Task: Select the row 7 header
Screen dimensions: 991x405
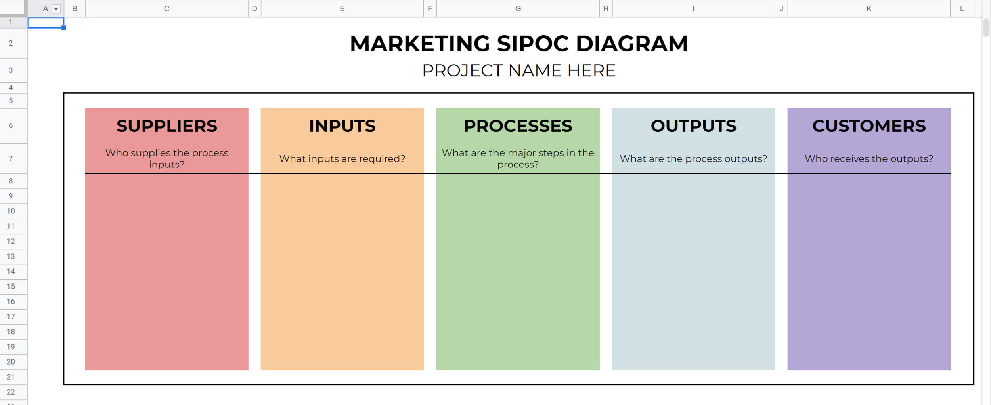Action: tap(11, 158)
